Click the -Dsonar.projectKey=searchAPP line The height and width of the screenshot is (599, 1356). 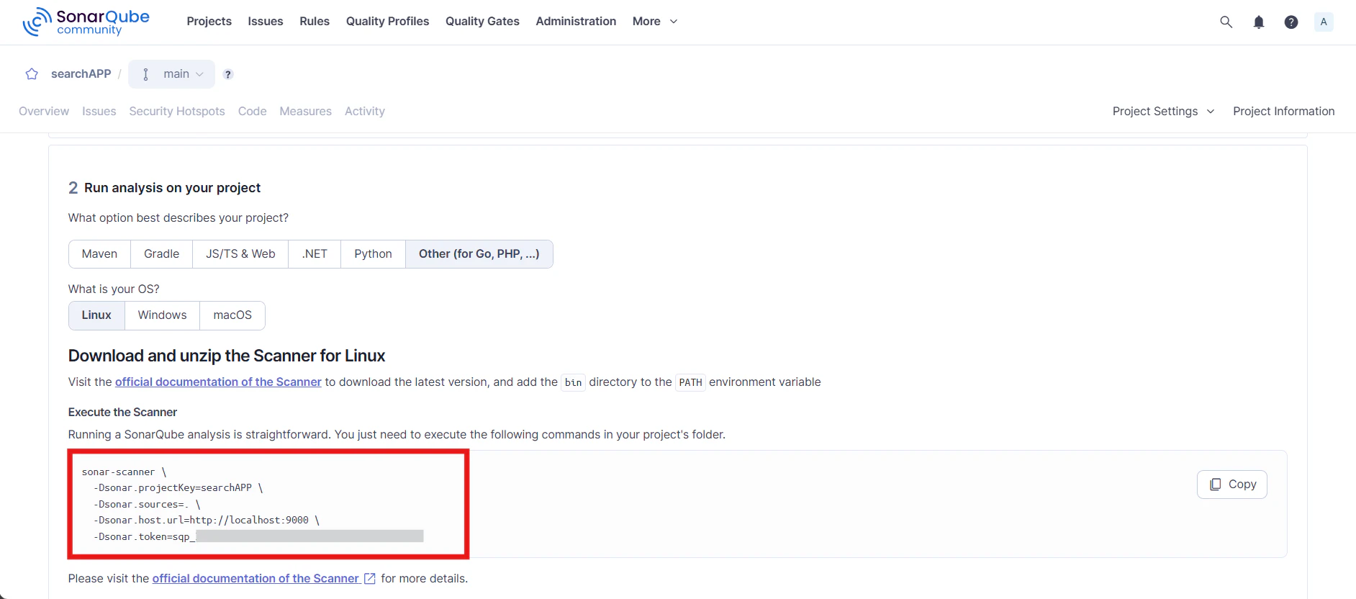point(178,488)
